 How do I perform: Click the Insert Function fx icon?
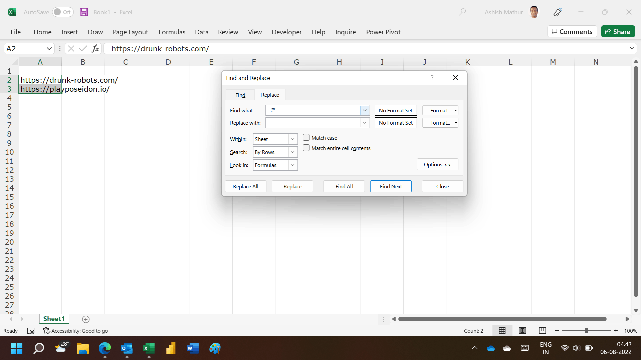coord(95,49)
